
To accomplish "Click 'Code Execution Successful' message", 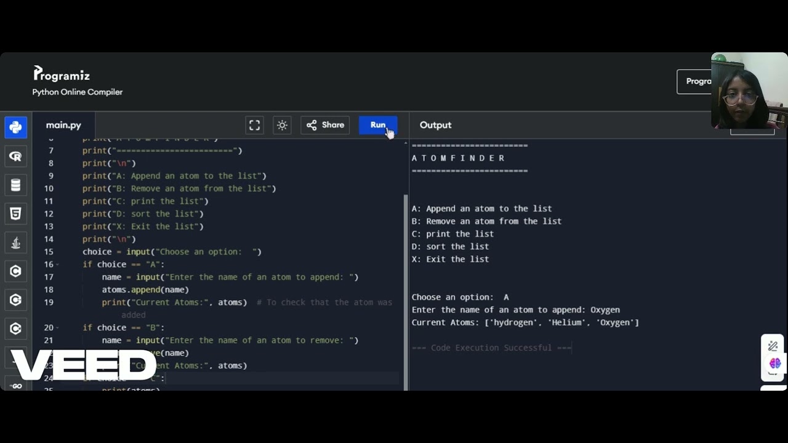I will point(492,348).
